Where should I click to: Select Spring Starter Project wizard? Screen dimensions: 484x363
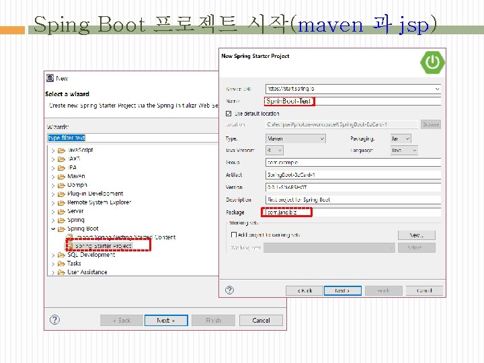103,246
